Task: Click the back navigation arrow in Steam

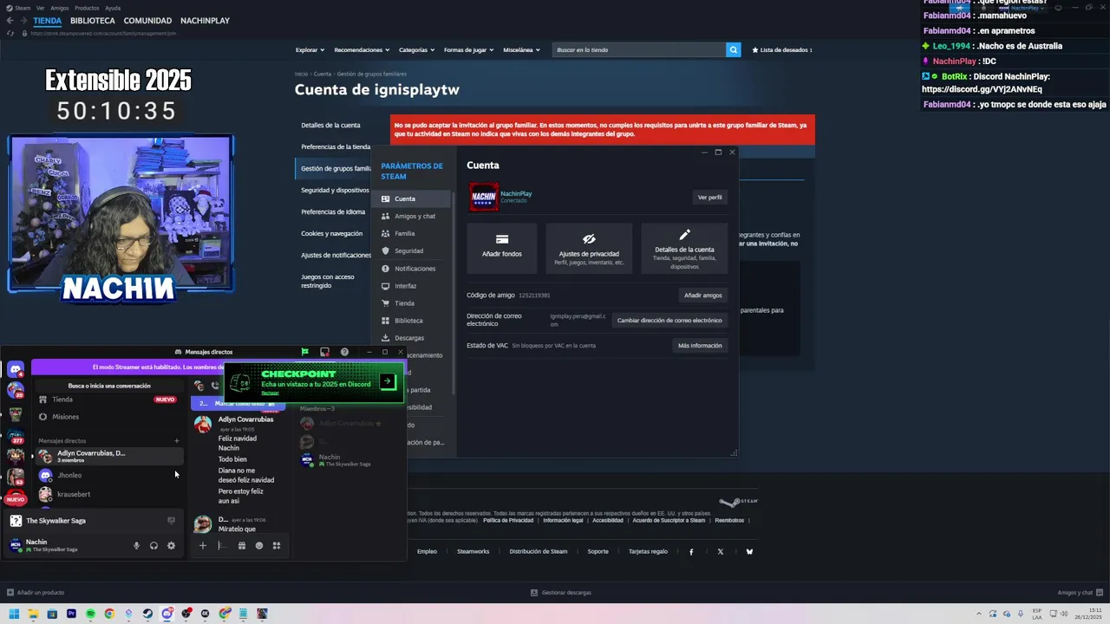Action: click(10, 20)
